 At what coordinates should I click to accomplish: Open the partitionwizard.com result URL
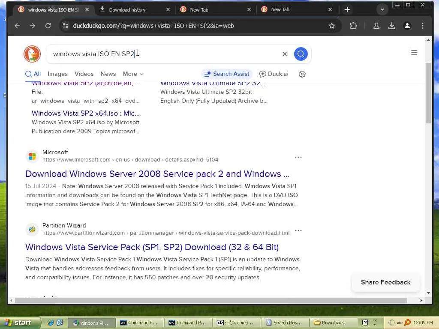click(166, 233)
